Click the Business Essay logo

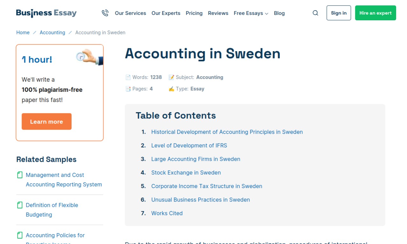pos(46,13)
